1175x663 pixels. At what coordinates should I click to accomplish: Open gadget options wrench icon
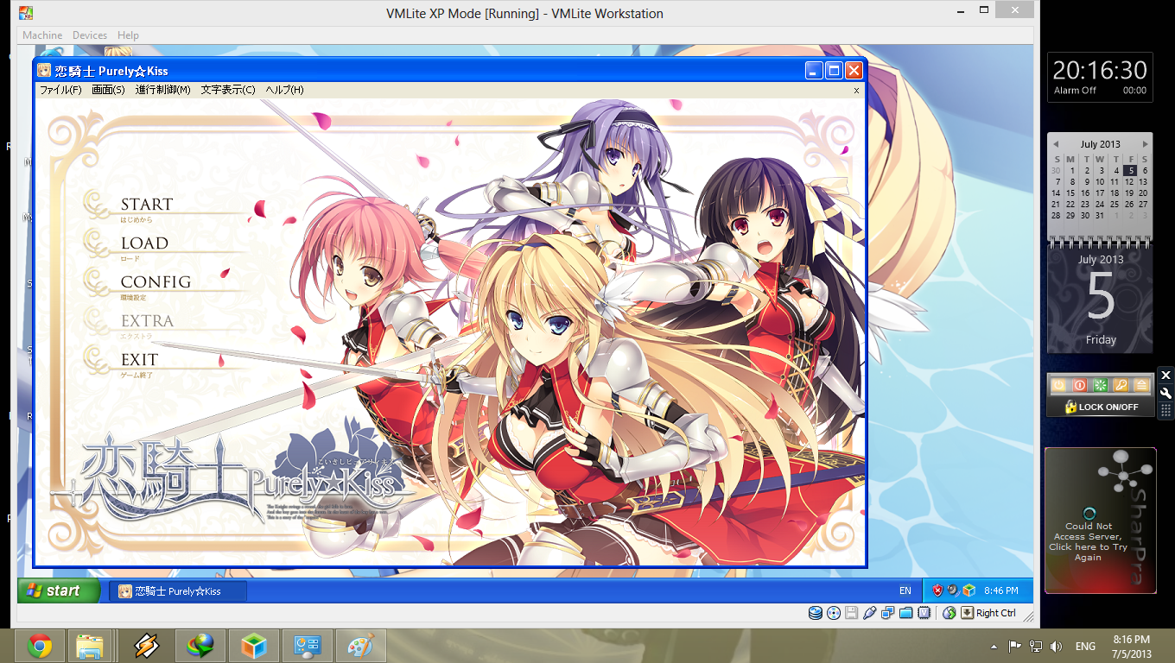1165,393
